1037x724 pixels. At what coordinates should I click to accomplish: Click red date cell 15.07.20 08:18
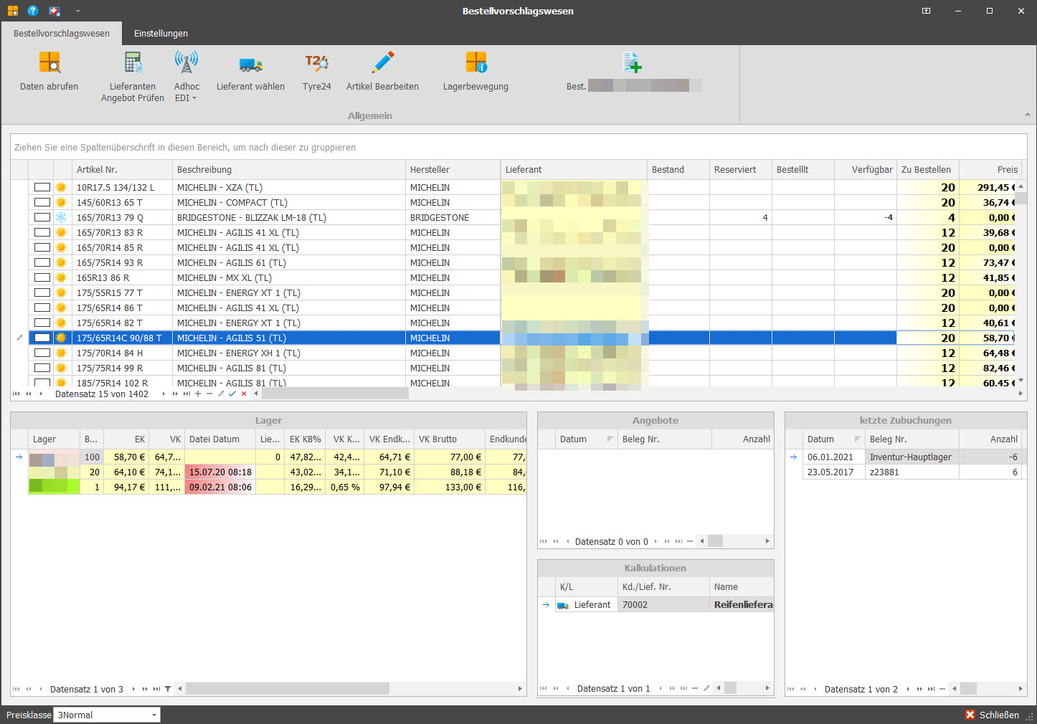tap(220, 472)
